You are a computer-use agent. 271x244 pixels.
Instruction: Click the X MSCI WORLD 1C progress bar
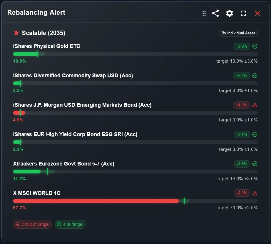[x=118, y=201]
